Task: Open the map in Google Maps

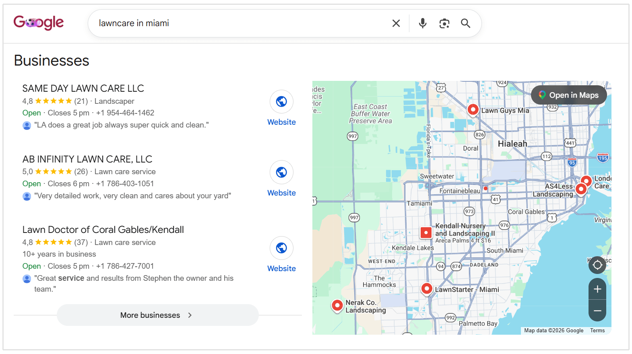Action: (x=569, y=95)
